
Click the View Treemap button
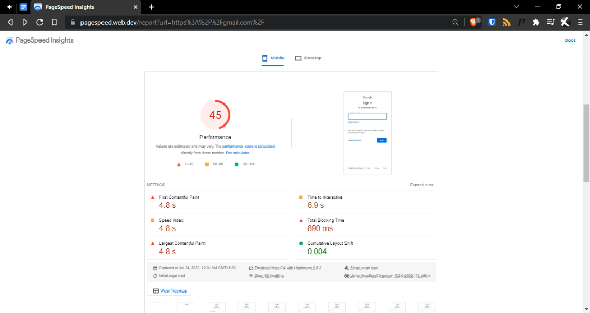[x=169, y=291]
